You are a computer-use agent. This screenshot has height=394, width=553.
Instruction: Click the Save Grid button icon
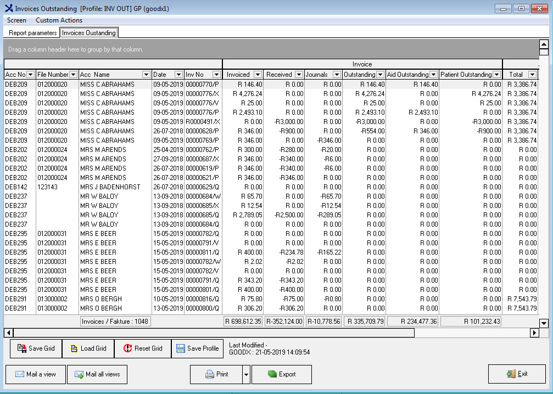[22, 348]
